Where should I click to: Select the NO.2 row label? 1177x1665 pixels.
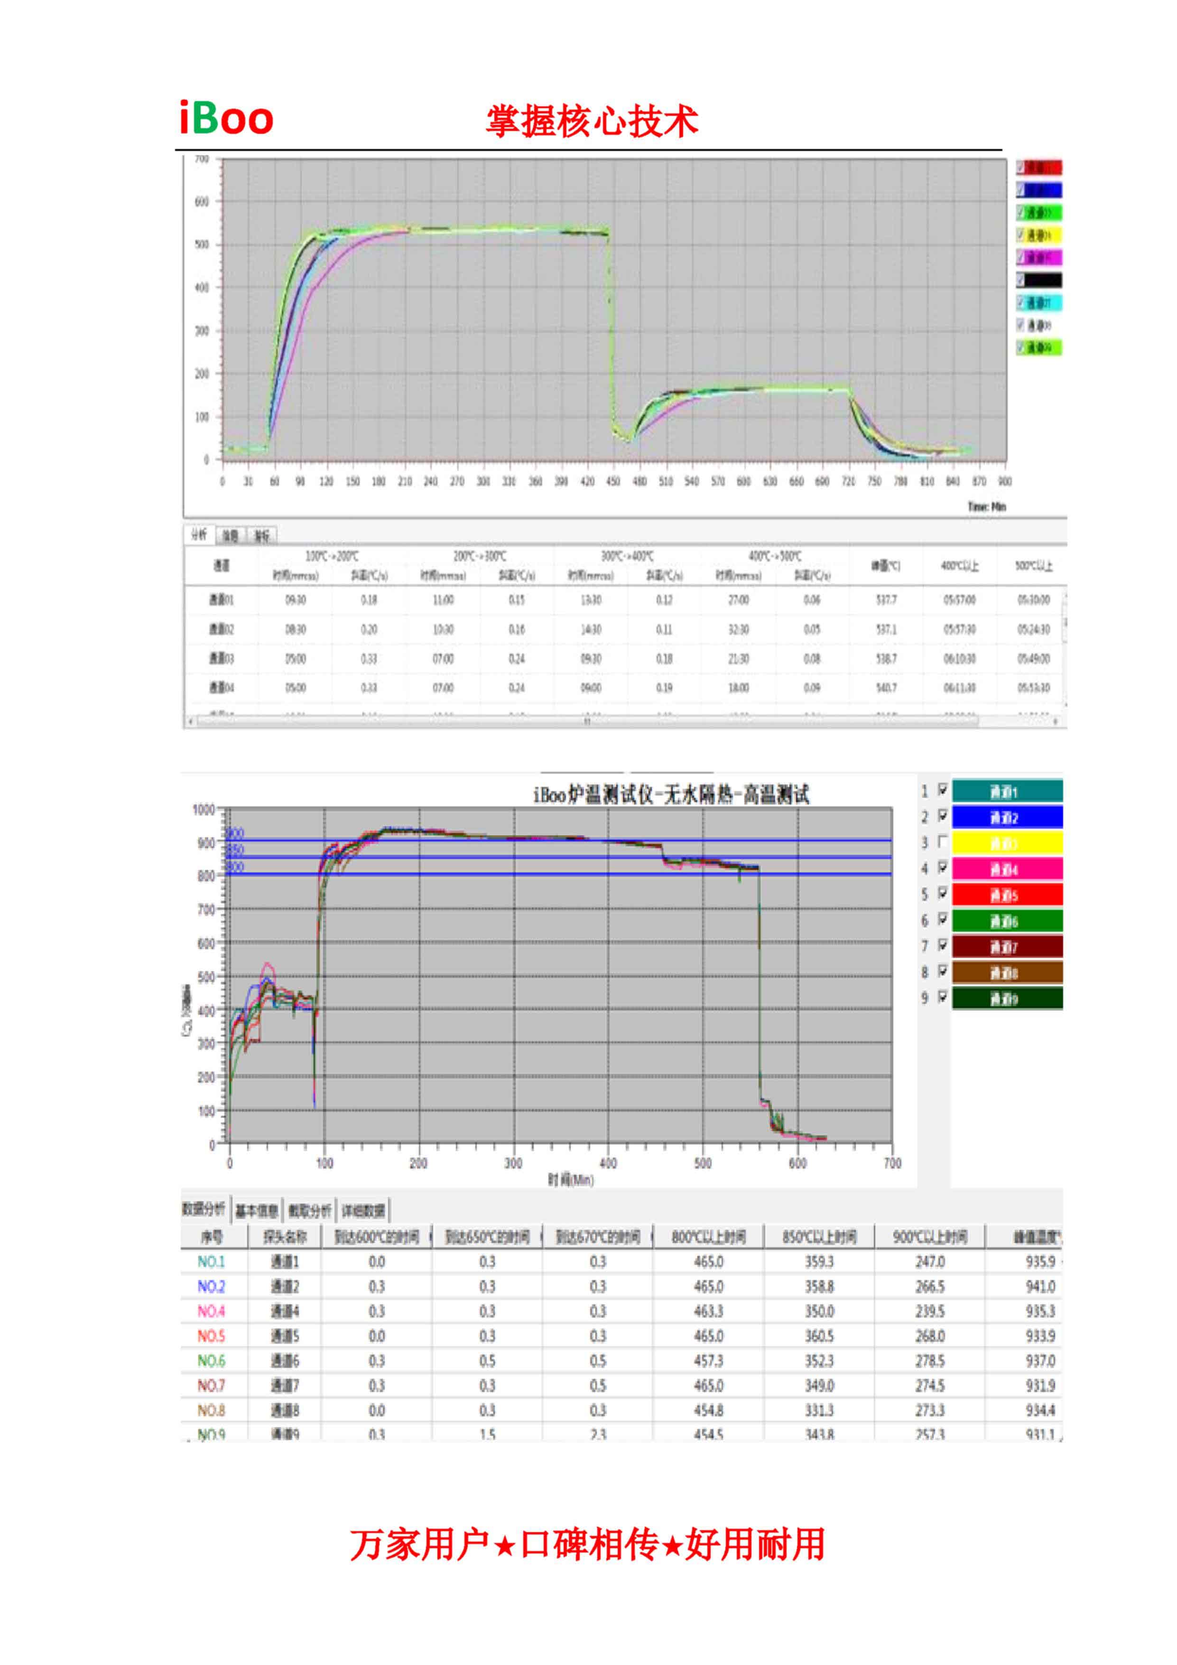[211, 1286]
